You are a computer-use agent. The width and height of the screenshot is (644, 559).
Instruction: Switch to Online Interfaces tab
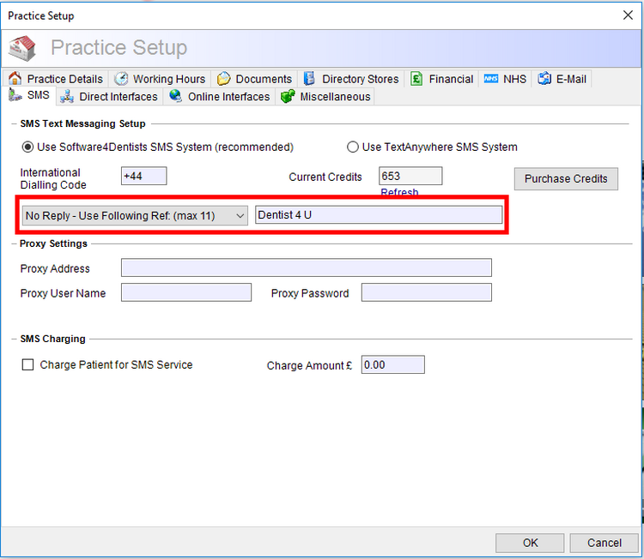(x=220, y=97)
